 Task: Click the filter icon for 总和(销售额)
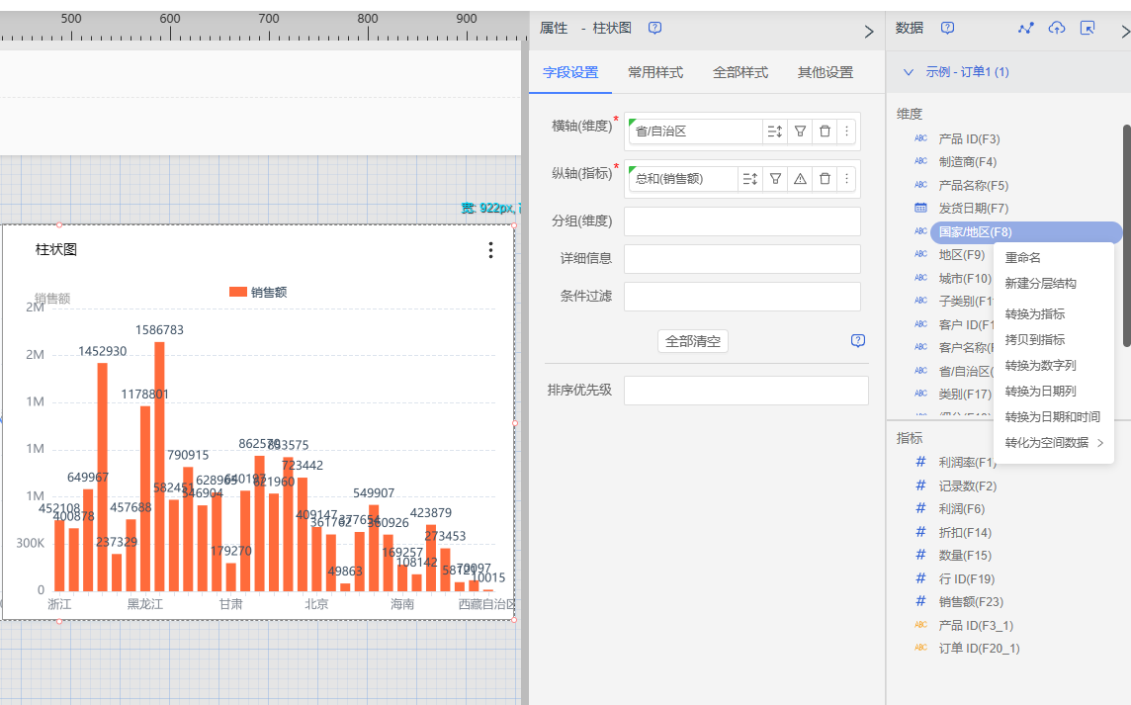776,179
